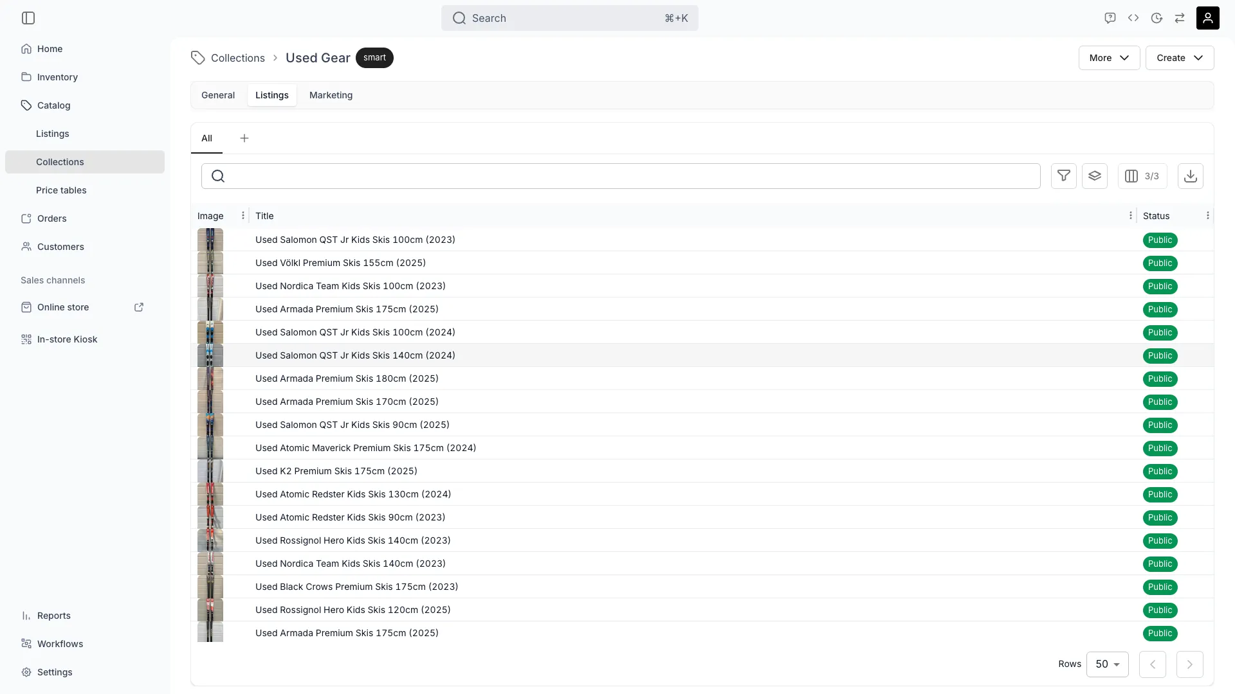This screenshot has width=1235, height=694.
Task: Go to previous page arrow
Action: [1152, 664]
